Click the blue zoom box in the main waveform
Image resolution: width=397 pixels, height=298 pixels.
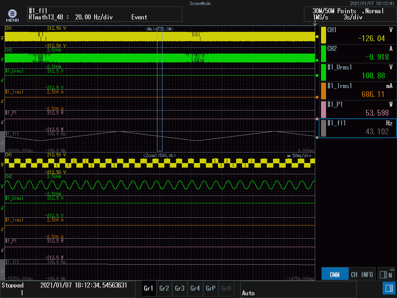[159, 89]
